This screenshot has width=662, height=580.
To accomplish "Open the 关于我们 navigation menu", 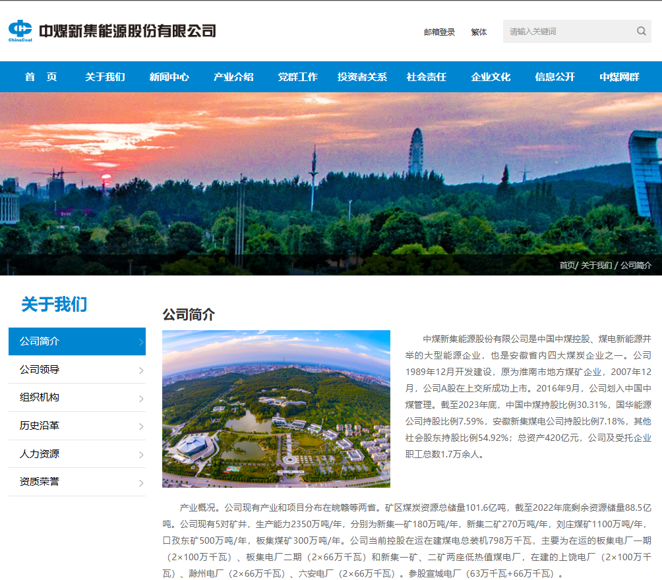I will 105,77.
